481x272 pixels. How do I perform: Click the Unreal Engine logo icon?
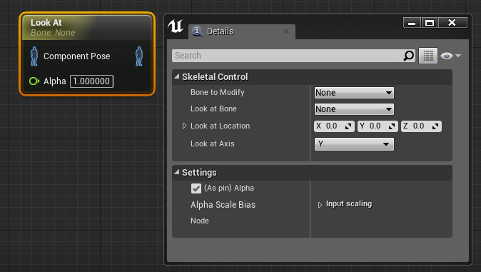pos(176,26)
